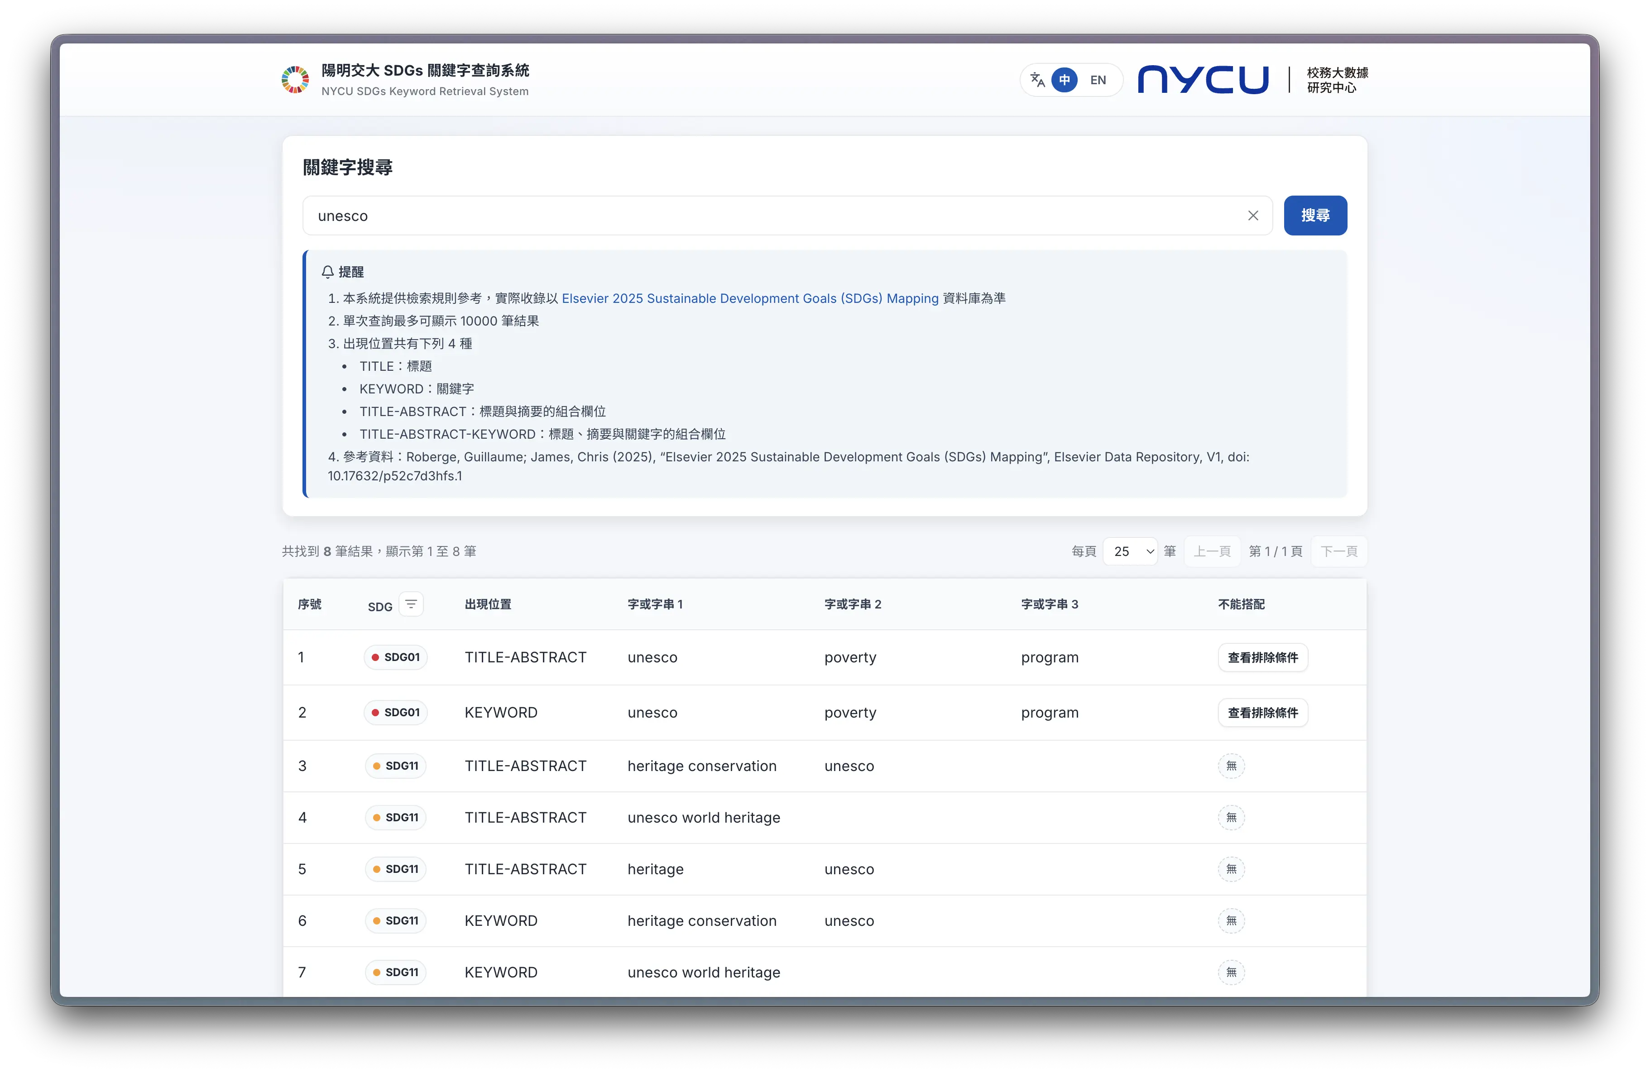The image size is (1650, 1073).
Task: Click the 字或字串 2 column header
Action: [853, 604]
